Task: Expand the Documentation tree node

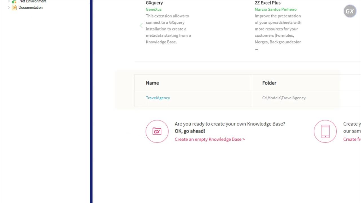Action: [x=9, y=8]
